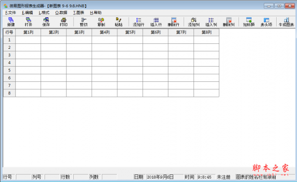This screenshot has height=182, width=297.
Task: Click the 时间 label in status bar
Action: point(190,177)
